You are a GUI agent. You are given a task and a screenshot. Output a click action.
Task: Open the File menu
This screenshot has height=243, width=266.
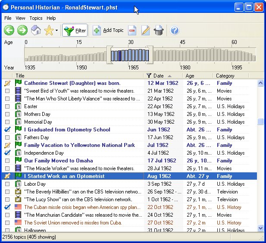click(8, 18)
